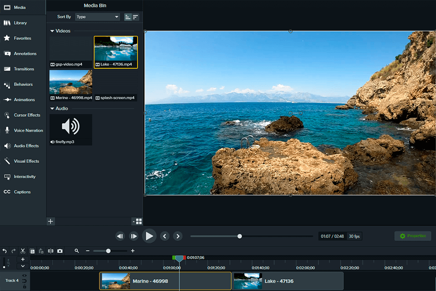Image resolution: width=436 pixels, height=291 pixels.
Task: Click the camera snapshot icon in timeline toolbar
Action: pyautogui.click(x=60, y=251)
